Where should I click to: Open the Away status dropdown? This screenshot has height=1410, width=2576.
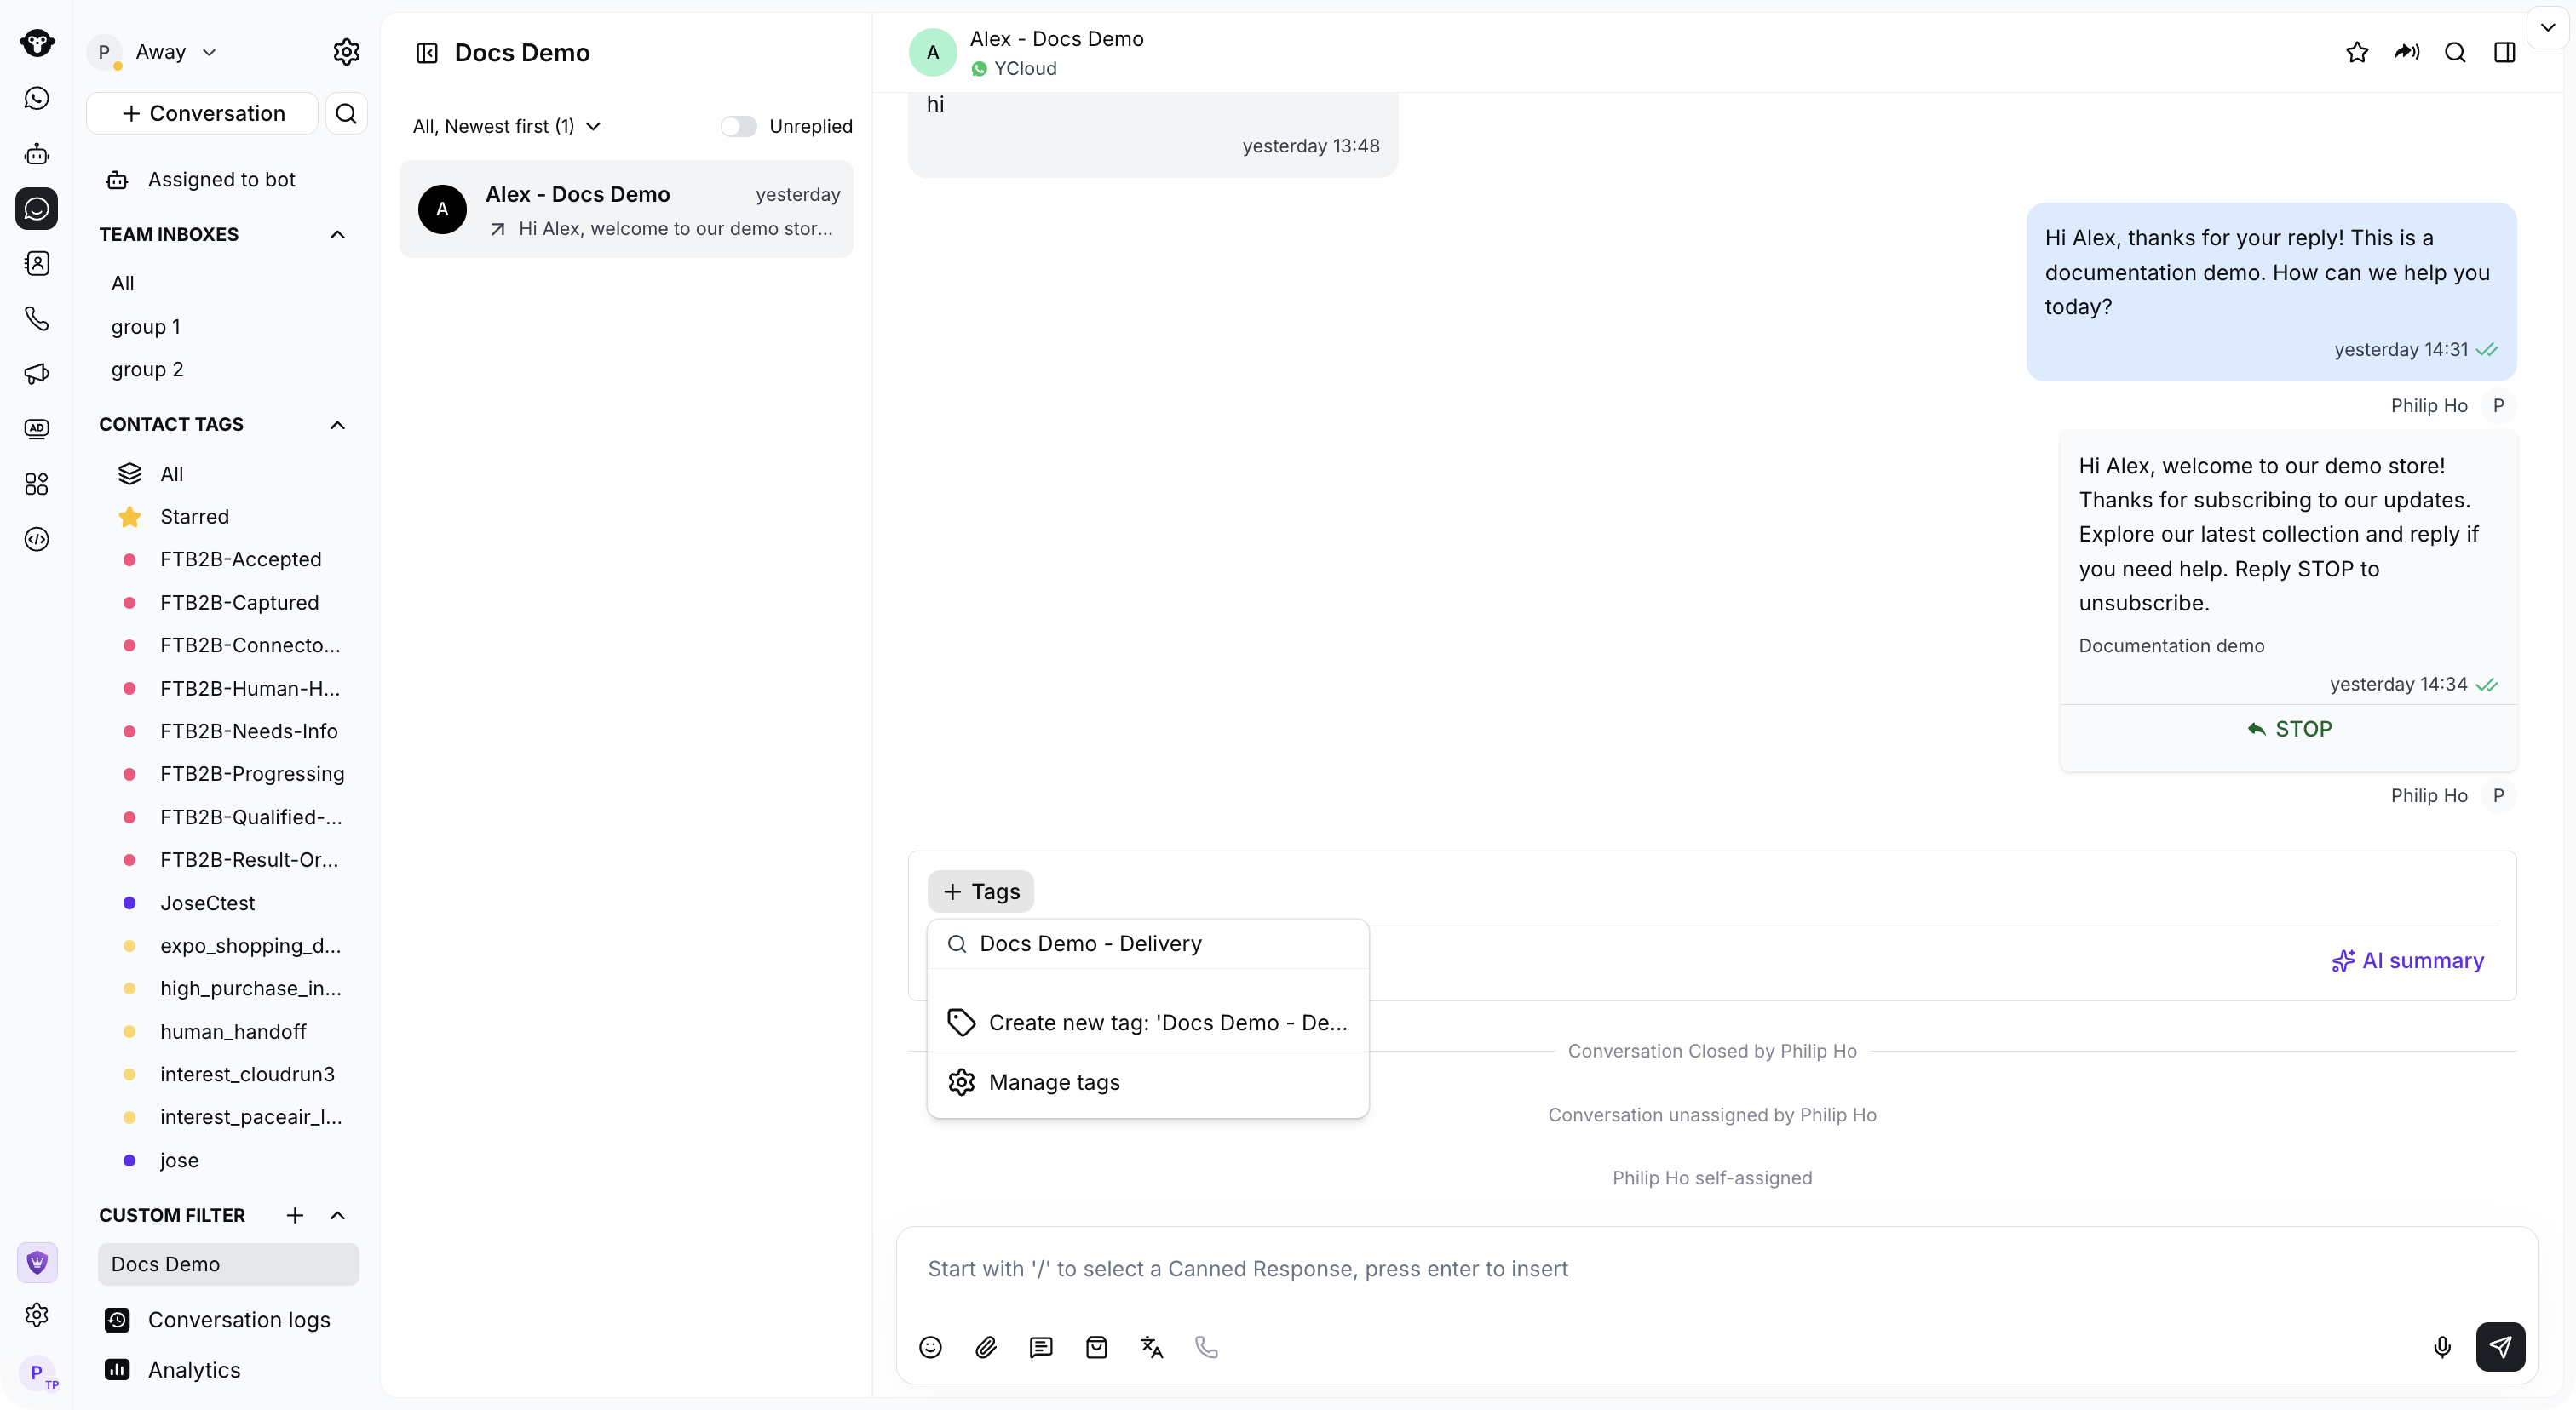(176, 52)
